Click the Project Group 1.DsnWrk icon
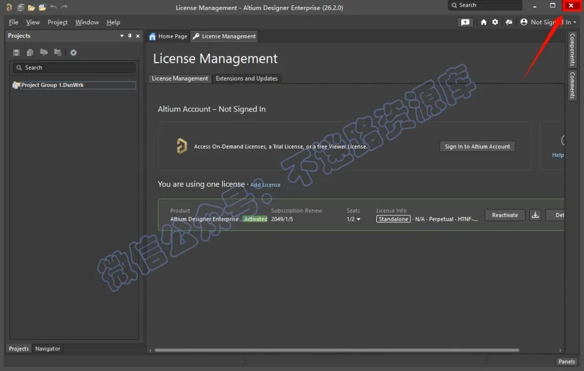 16,85
